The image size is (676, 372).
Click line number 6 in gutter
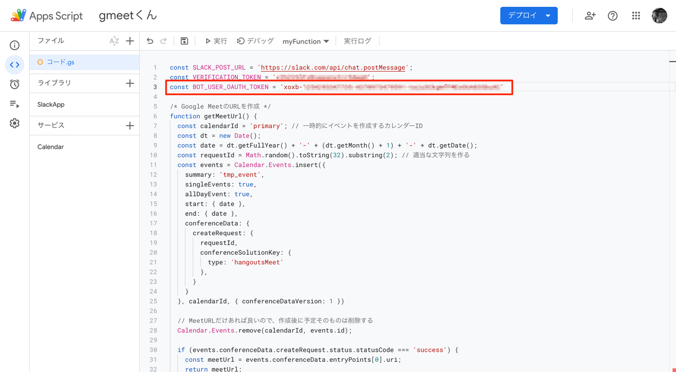click(x=155, y=116)
